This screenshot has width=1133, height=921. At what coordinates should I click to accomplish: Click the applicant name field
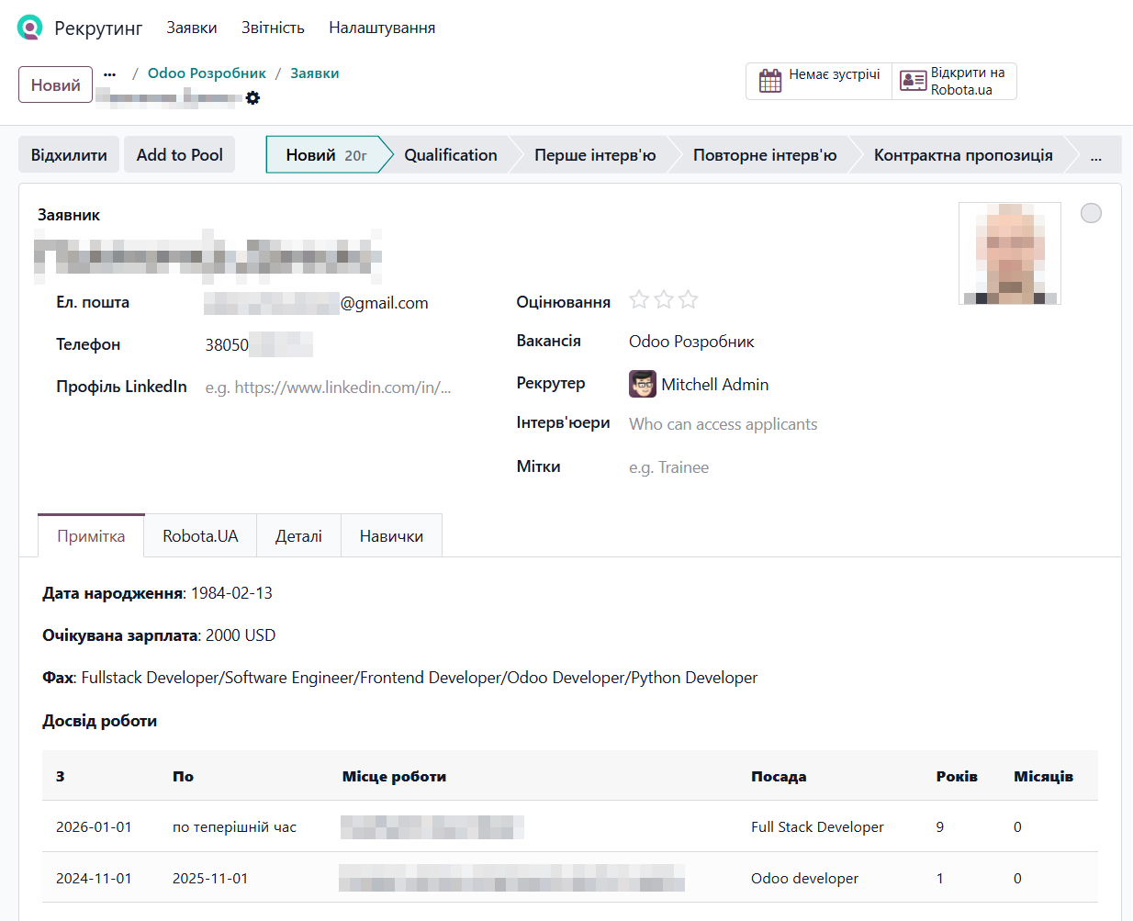(208, 256)
